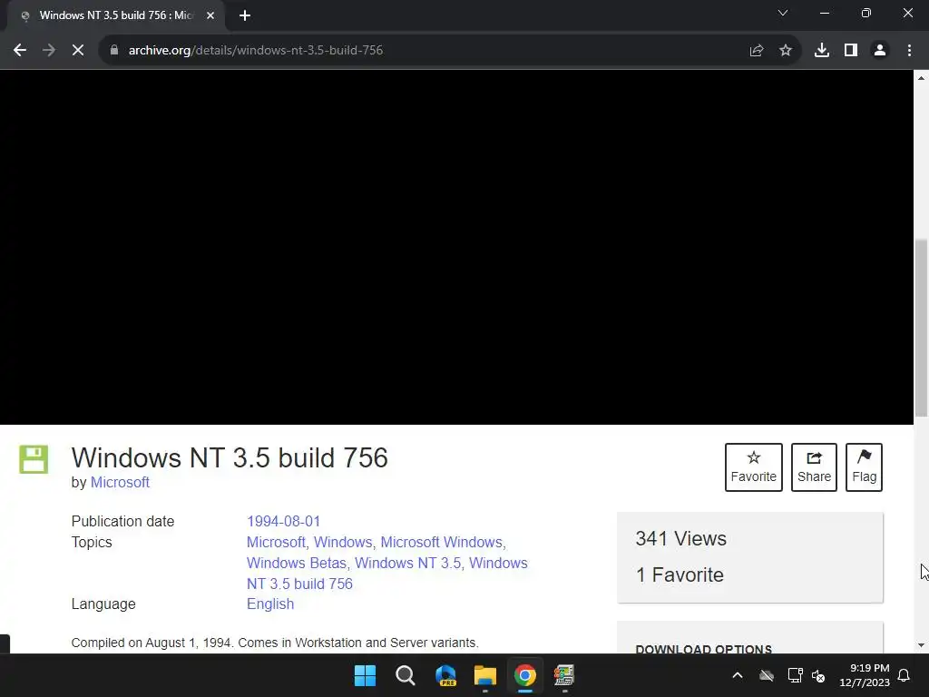The image size is (929, 697).
Task: Show hidden system tray icons
Action: pos(738,675)
